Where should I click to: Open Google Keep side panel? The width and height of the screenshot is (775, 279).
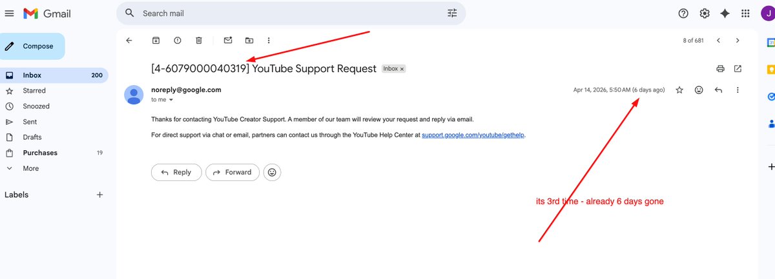770,69
